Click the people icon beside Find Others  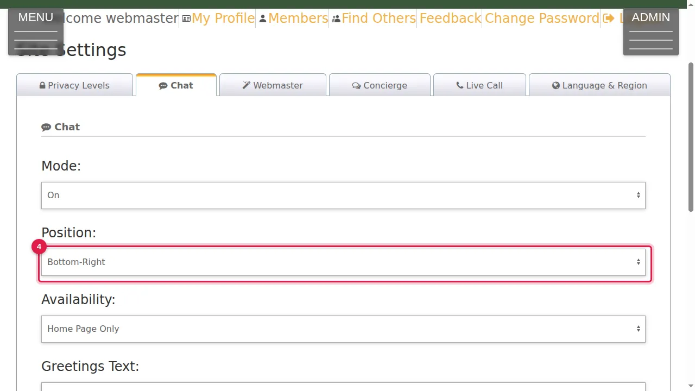click(x=336, y=19)
